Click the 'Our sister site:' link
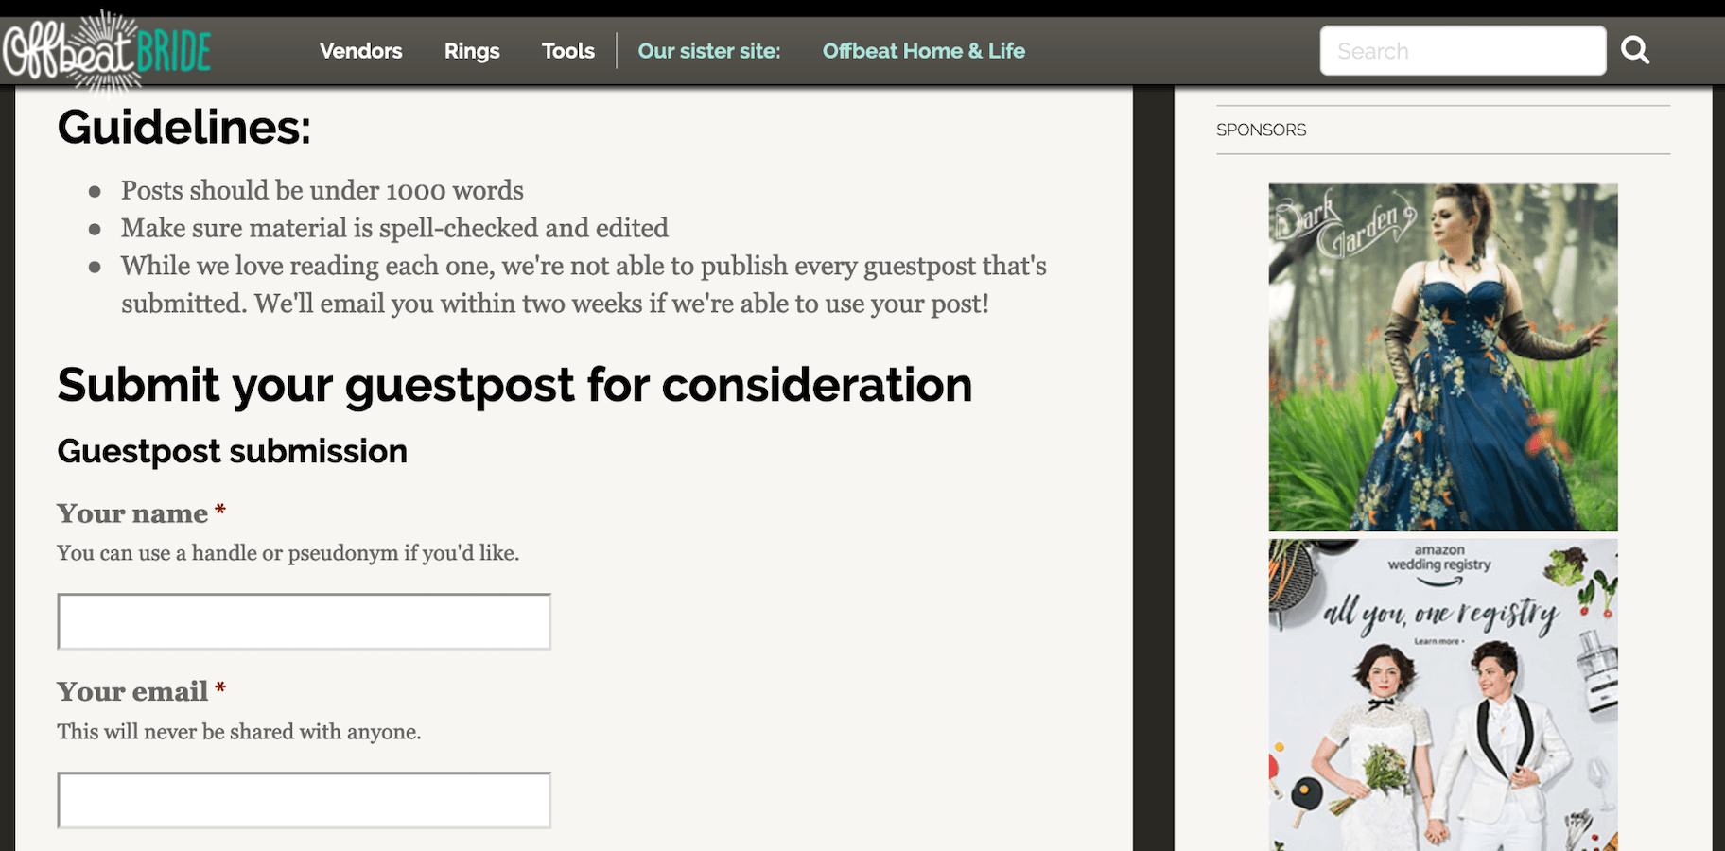This screenshot has height=851, width=1725. (708, 51)
